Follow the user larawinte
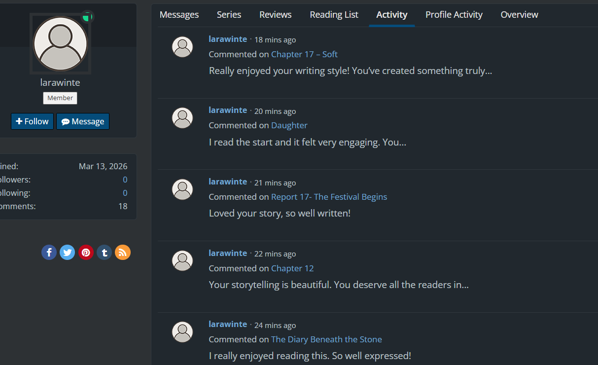 click(32, 121)
